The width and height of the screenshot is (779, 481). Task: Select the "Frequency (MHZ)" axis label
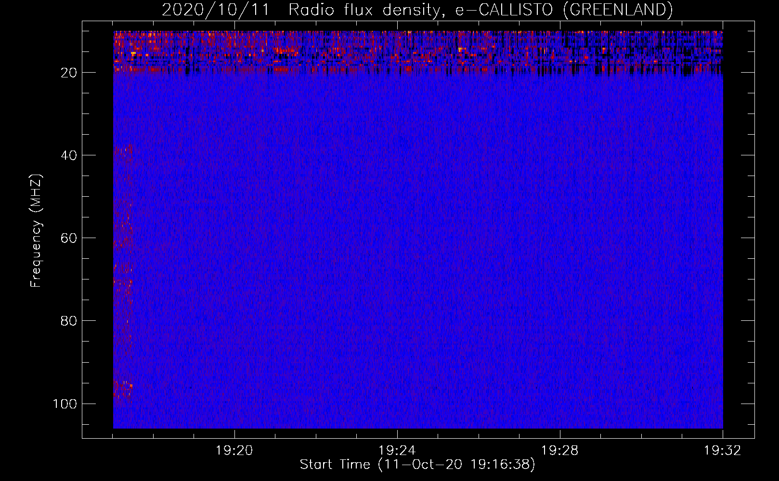36,231
